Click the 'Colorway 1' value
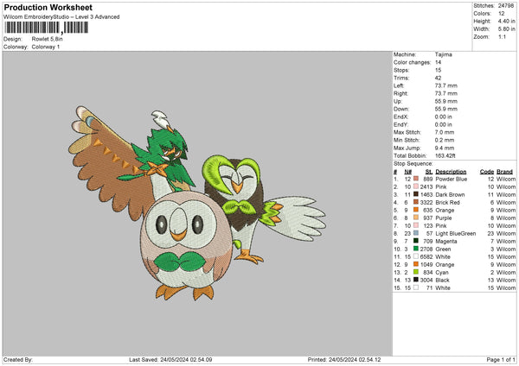Screen dimensions: 519x366 pos(46,47)
